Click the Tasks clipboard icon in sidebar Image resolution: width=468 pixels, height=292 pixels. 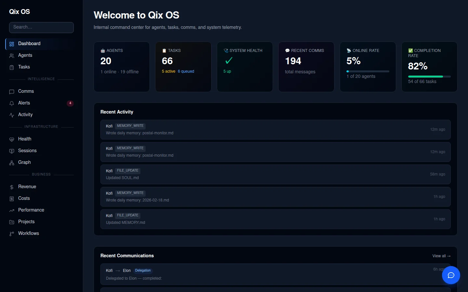(x=12, y=67)
